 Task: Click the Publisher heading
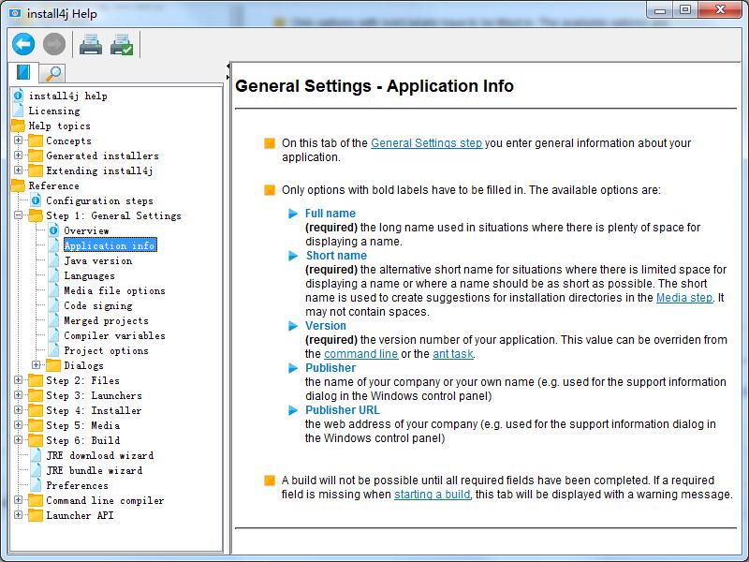click(x=330, y=367)
